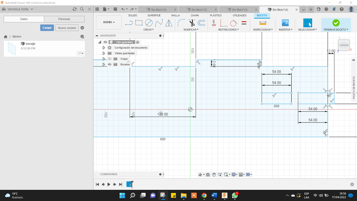Click the Measure inspect icon
This screenshot has width=357, height=201.
[x=263, y=23]
